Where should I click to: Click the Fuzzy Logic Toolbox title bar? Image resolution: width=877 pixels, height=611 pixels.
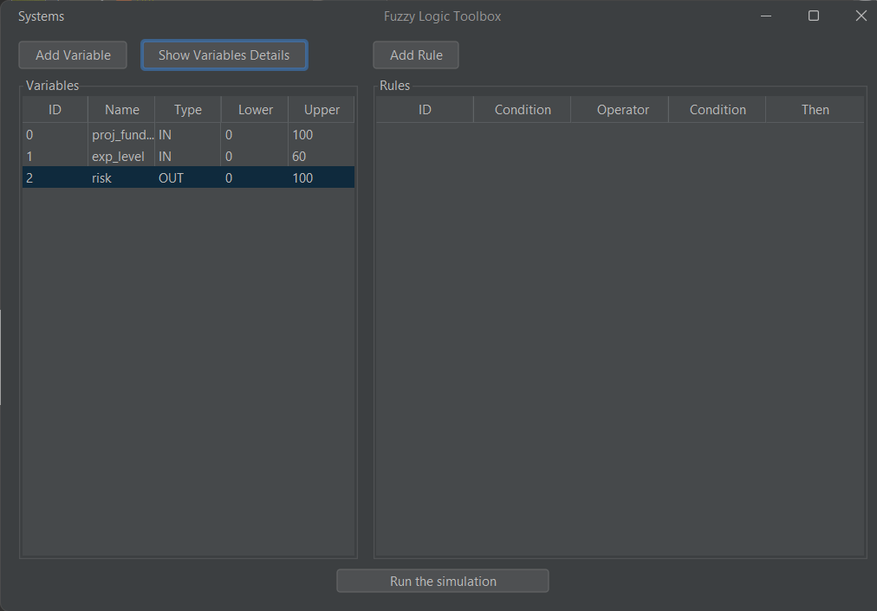click(x=442, y=16)
